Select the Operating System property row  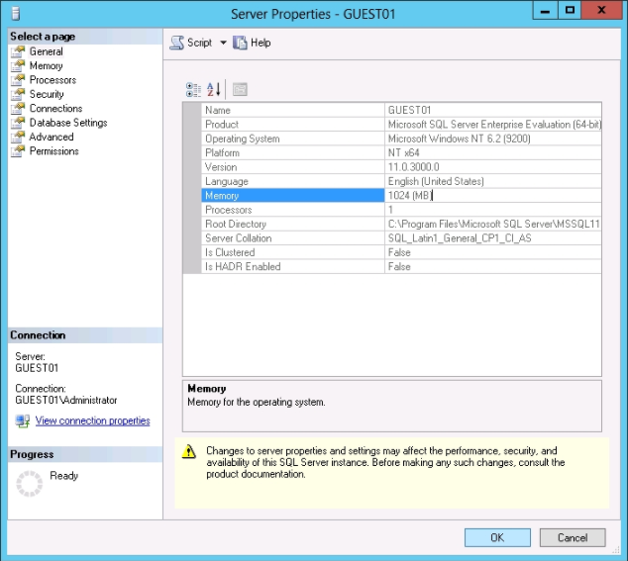pyautogui.click(x=401, y=139)
